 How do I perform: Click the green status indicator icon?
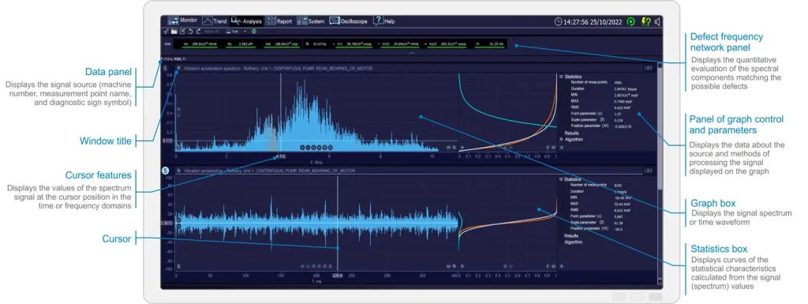630,21
